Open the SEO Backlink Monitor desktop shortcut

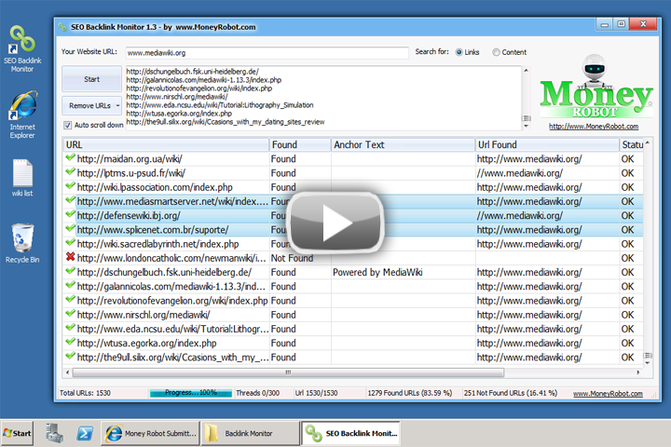click(x=22, y=47)
